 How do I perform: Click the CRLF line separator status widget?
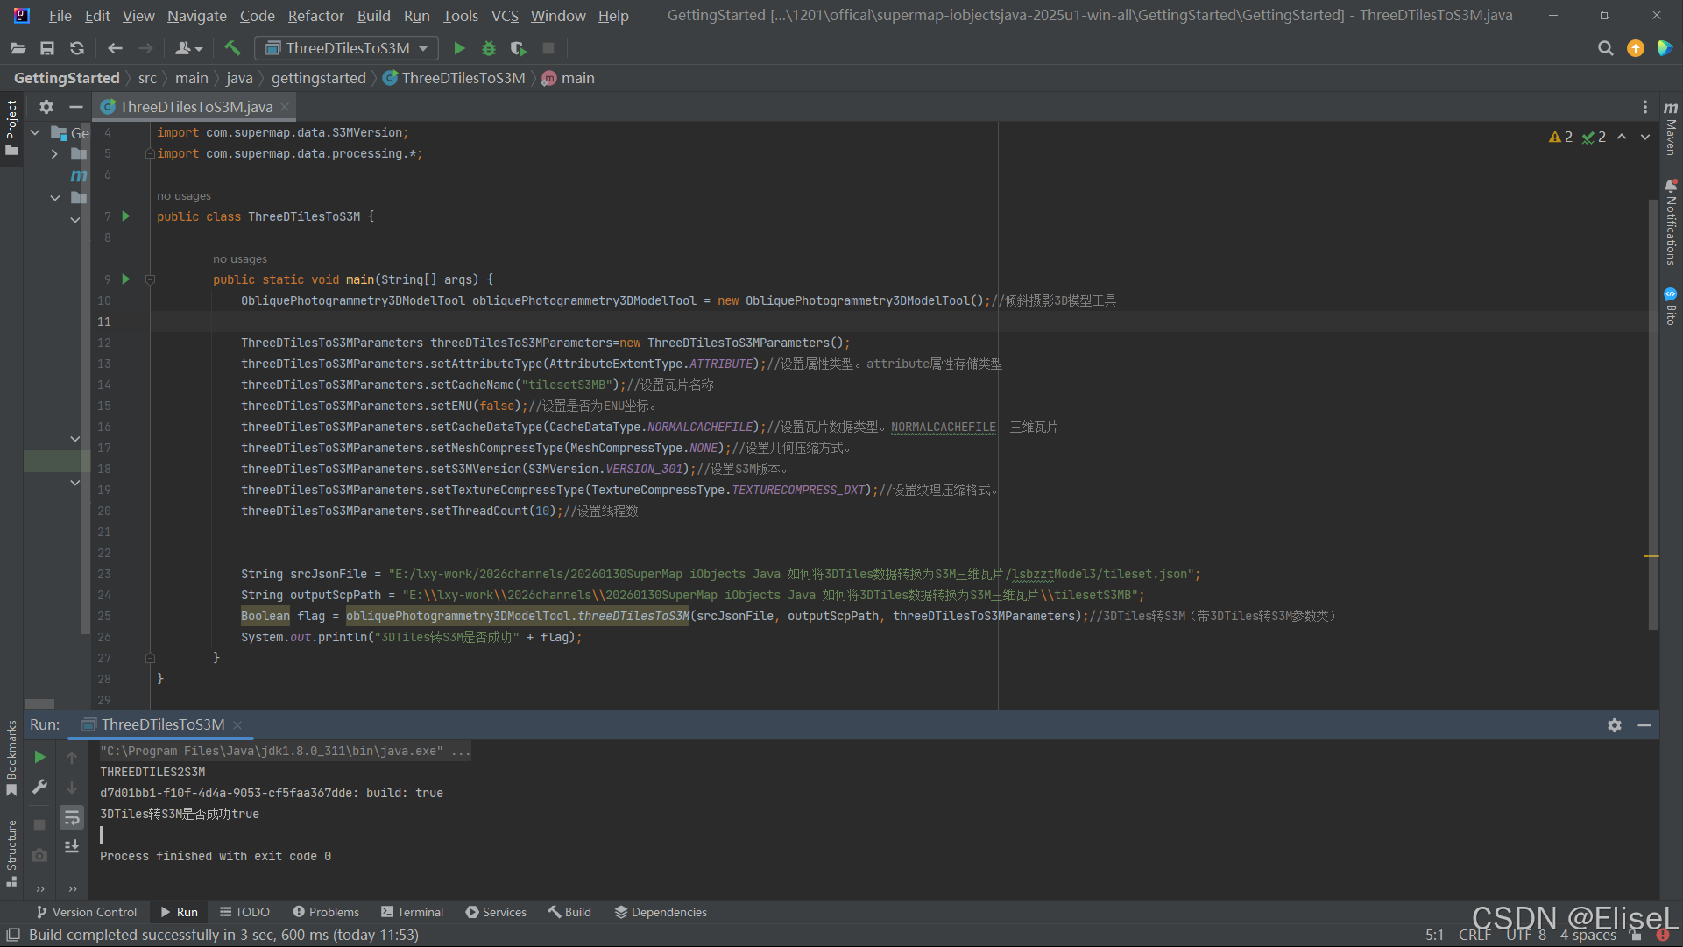pyautogui.click(x=1474, y=935)
